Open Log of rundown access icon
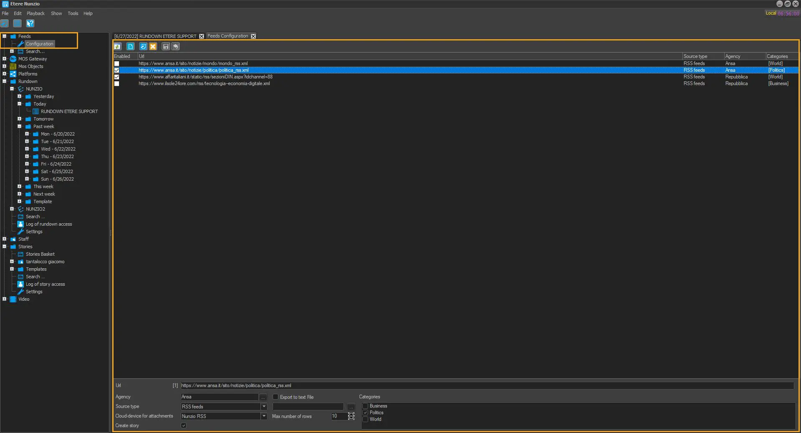Image resolution: width=801 pixels, height=433 pixels. tap(20, 224)
